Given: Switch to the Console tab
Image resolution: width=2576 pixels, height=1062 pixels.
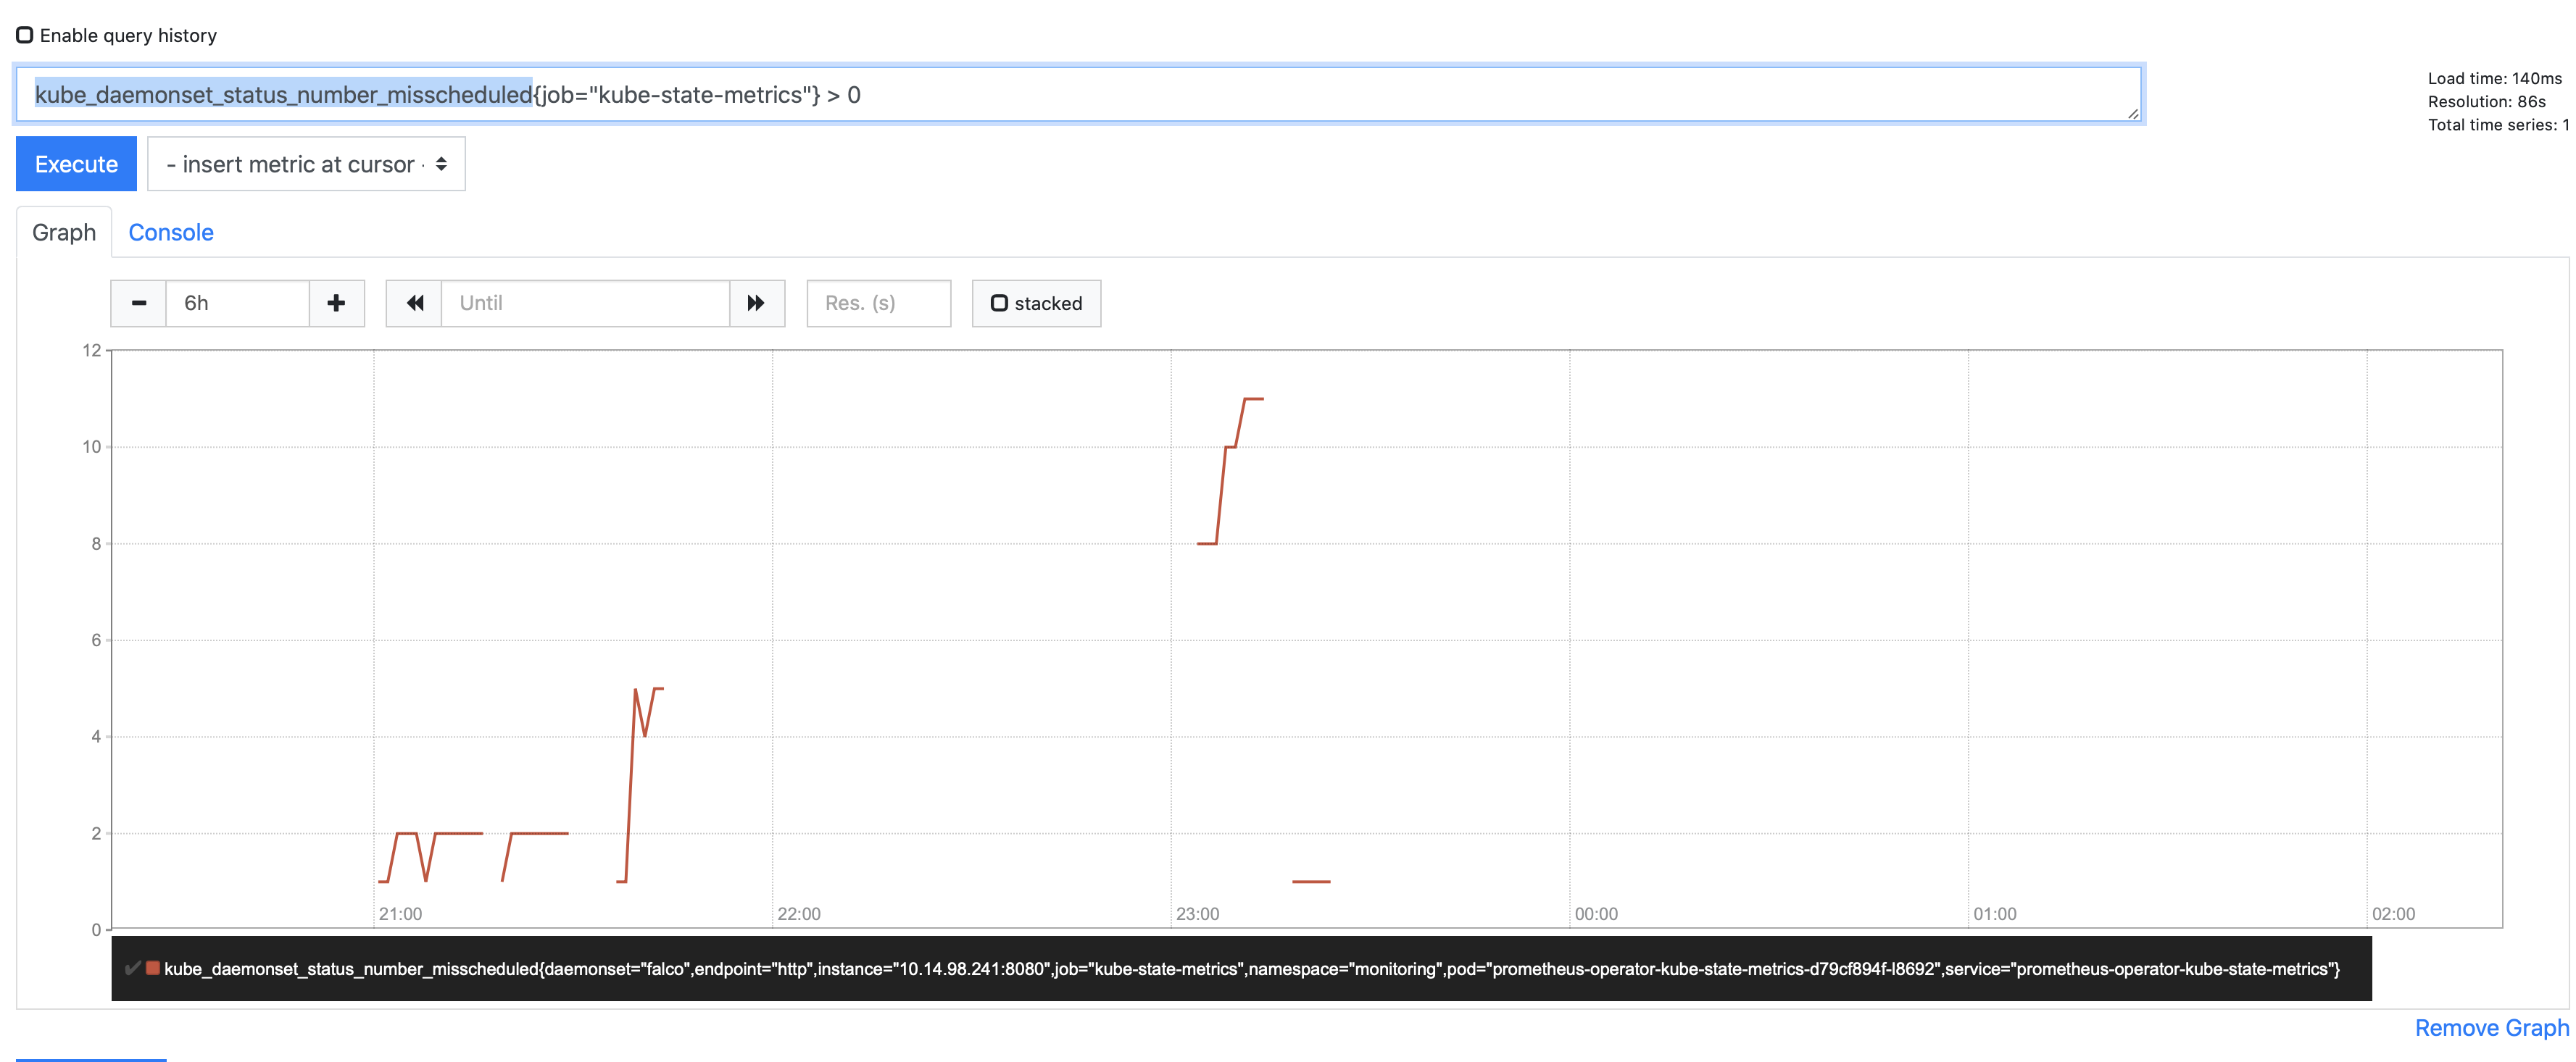Looking at the screenshot, I should point(170,232).
